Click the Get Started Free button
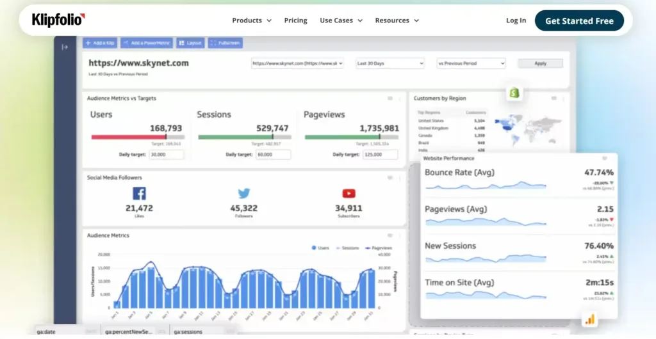Viewport: 656px width, 339px height. [579, 21]
